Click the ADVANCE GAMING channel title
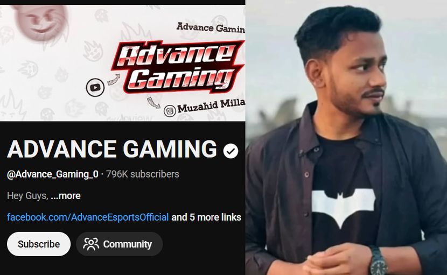 [x=112, y=149]
